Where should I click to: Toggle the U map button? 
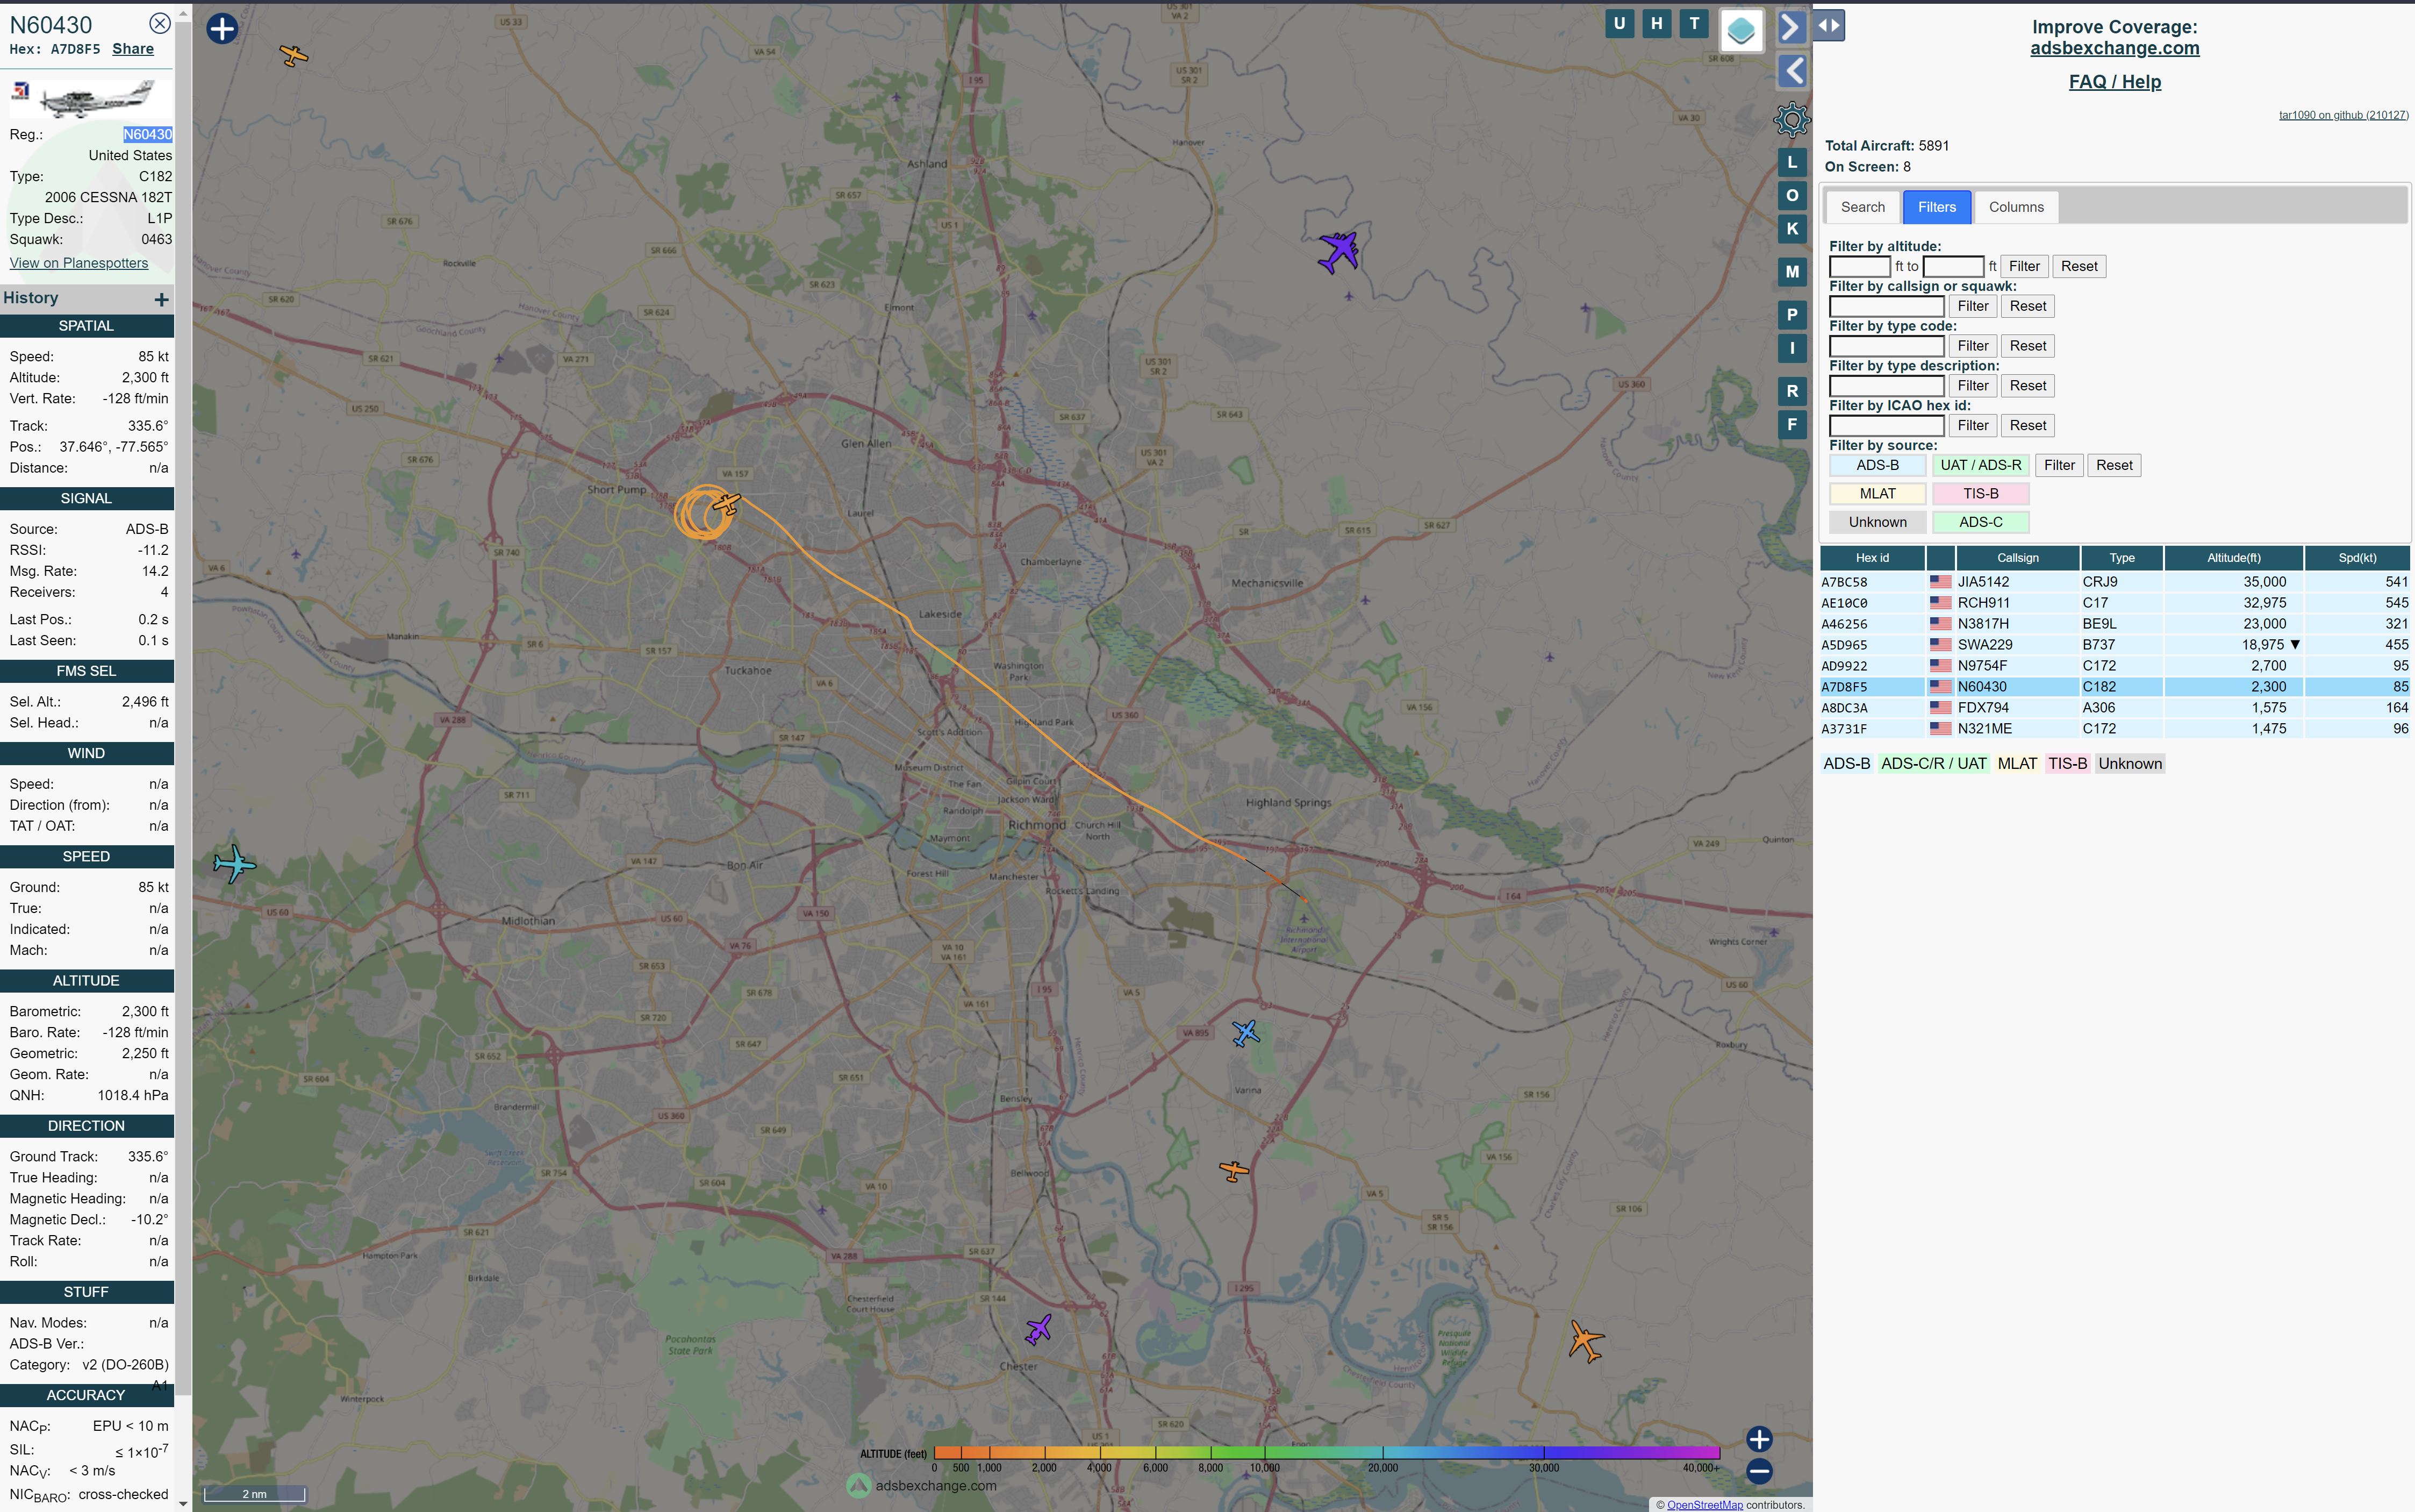click(x=1619, y=24)
